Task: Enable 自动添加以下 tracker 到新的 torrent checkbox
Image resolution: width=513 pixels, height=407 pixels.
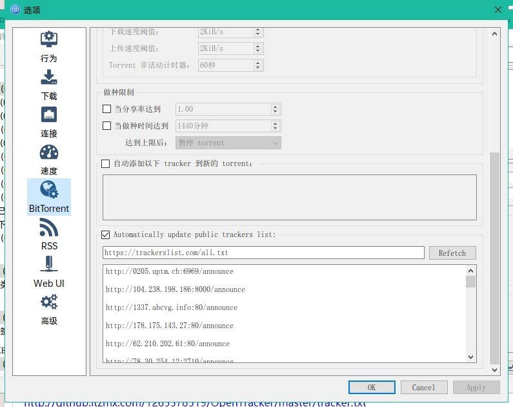Action: tap(106, 164)
